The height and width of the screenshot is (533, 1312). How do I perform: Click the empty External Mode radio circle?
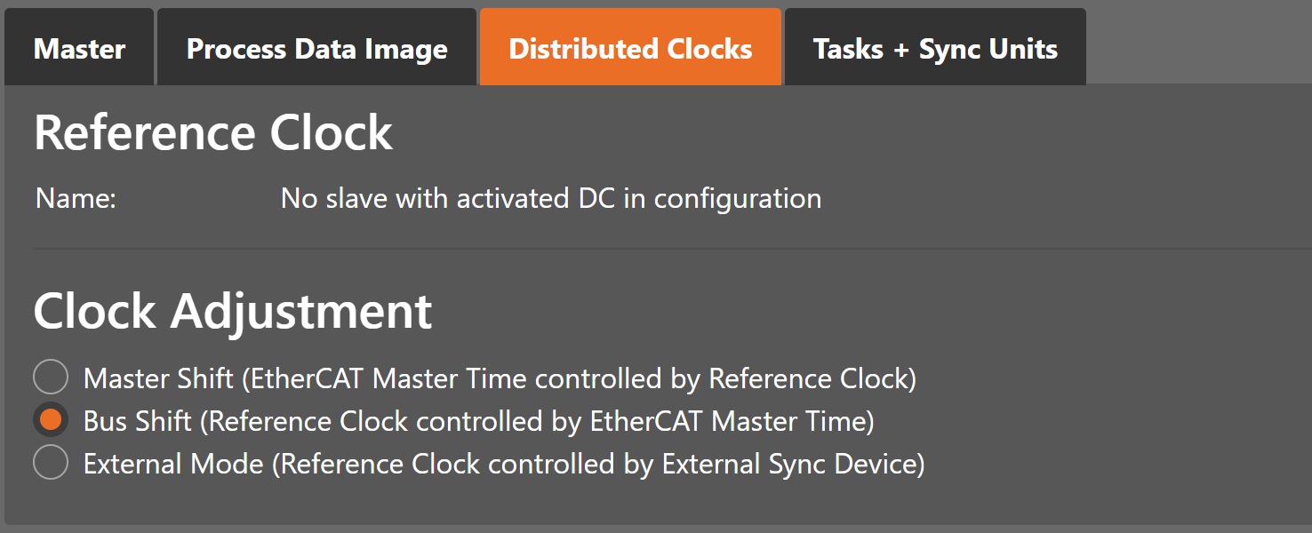pos(51,462)
